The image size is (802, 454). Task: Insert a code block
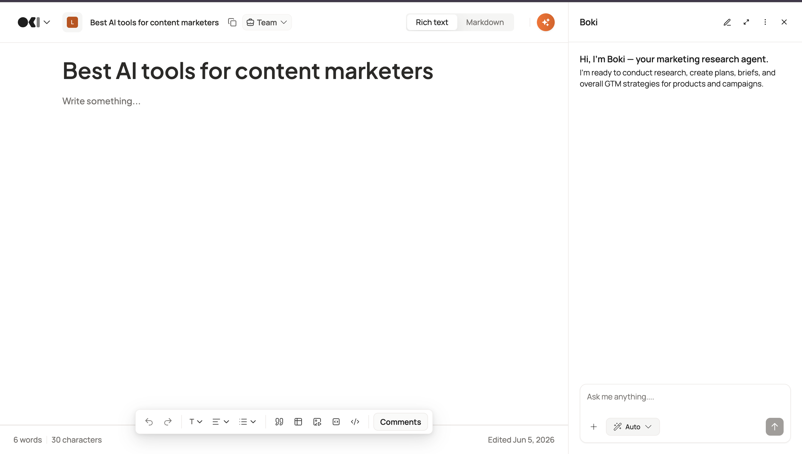[x=355, y=421]
